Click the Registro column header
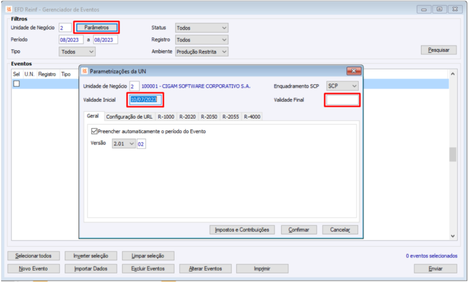469x283 pixels. [x=47, y=74]
